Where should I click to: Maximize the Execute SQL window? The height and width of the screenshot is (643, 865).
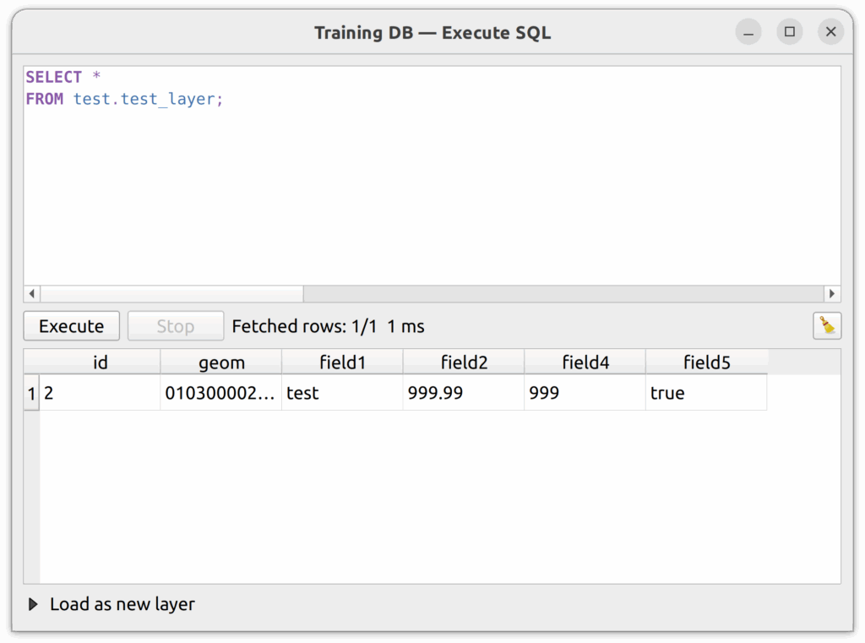point(790,32)
